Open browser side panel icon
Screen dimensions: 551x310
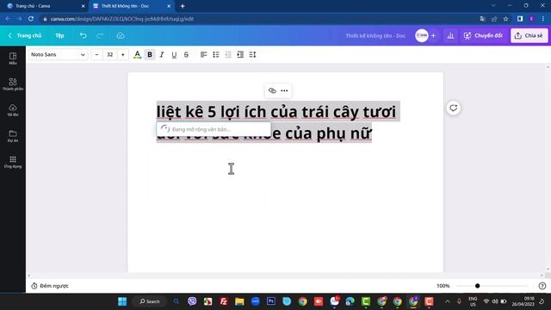point(520,19)
